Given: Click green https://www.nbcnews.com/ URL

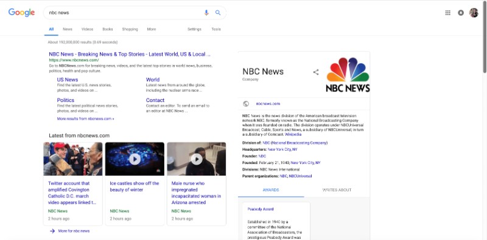Looking at the screenshot, I should tap(74, 60).
